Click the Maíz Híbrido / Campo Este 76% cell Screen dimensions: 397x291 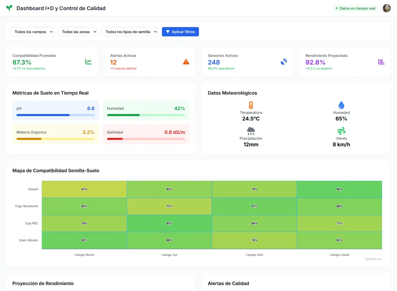tap(255, 240)
